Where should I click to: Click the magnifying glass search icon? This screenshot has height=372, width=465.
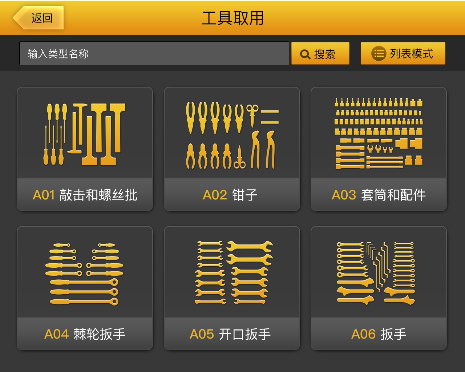coord(305,54)
